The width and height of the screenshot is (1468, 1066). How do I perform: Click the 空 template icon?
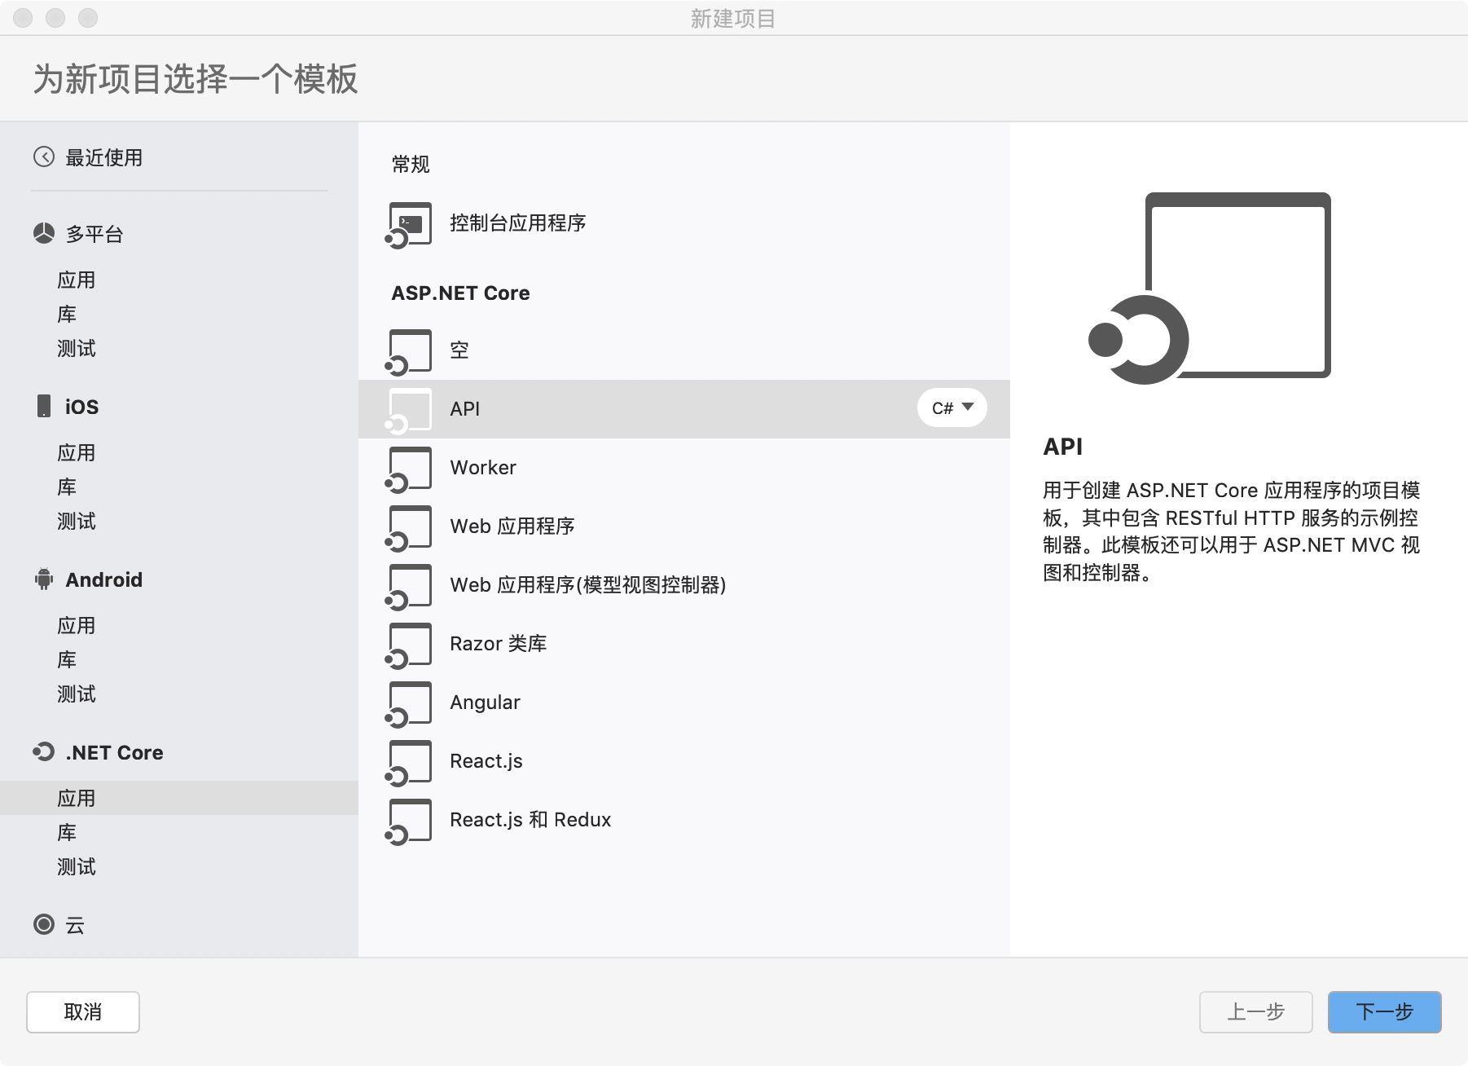(x=409, y=352)
